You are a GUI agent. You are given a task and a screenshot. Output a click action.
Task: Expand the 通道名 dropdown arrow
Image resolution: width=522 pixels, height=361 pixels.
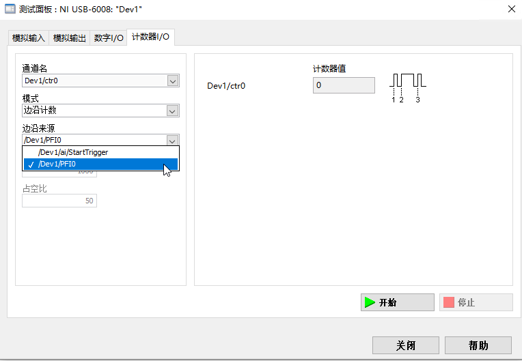point(172,81)
